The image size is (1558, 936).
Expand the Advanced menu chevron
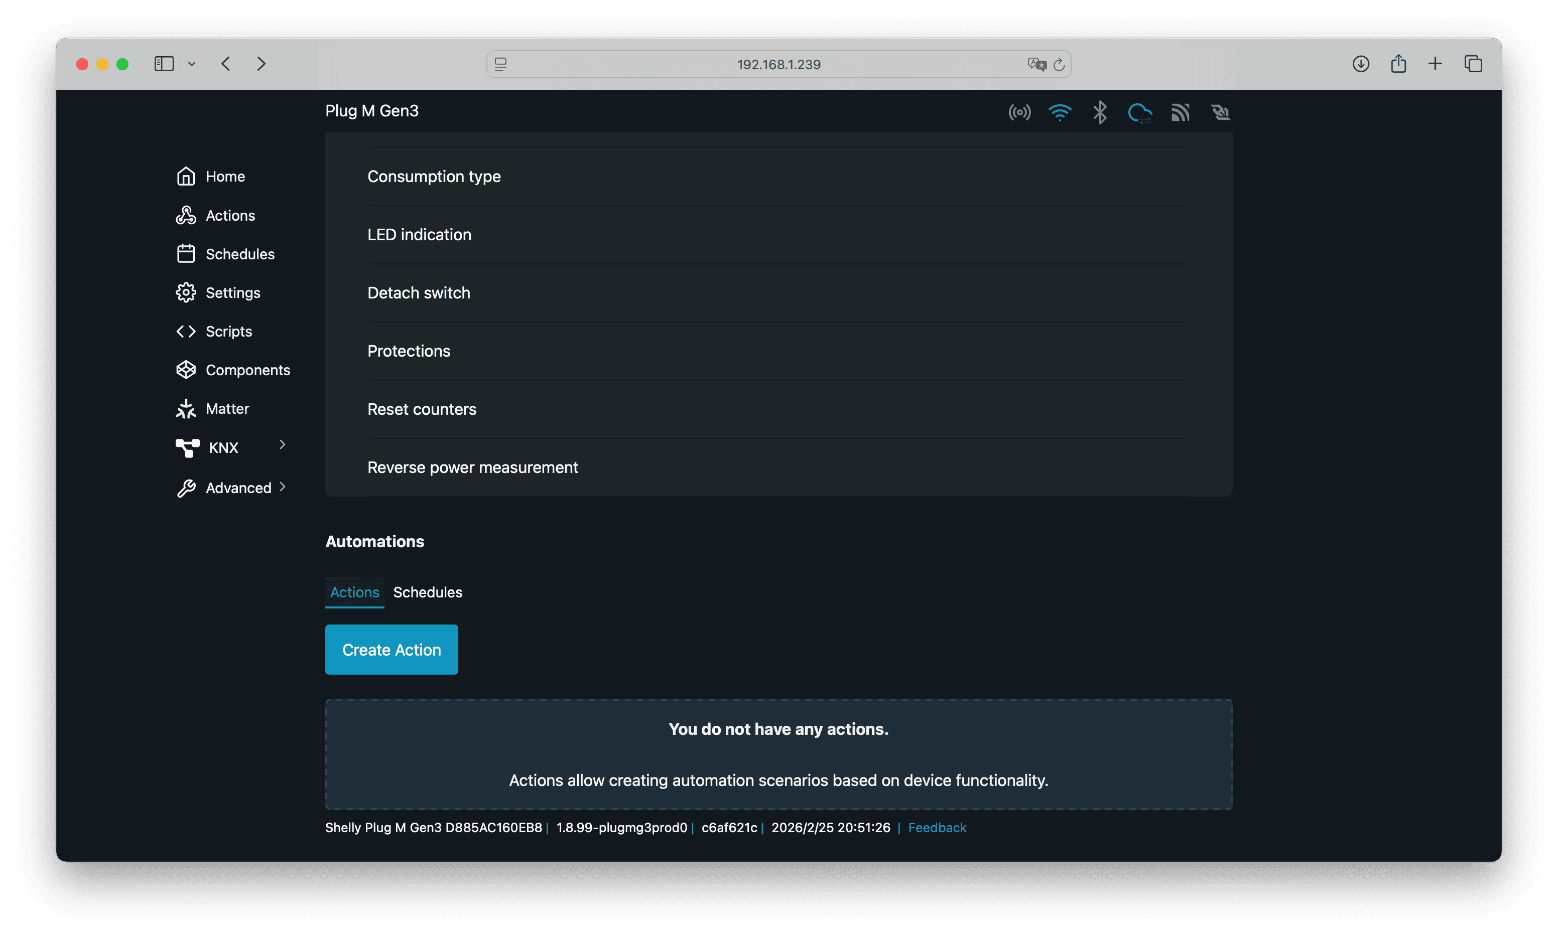point(282,486)
